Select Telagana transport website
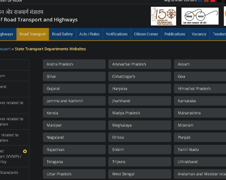Viewport: 226px width, 180px height. tap(74, 162)
